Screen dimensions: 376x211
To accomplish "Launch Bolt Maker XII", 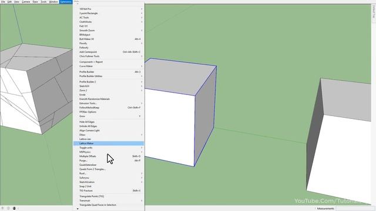I will click(108, 39).
